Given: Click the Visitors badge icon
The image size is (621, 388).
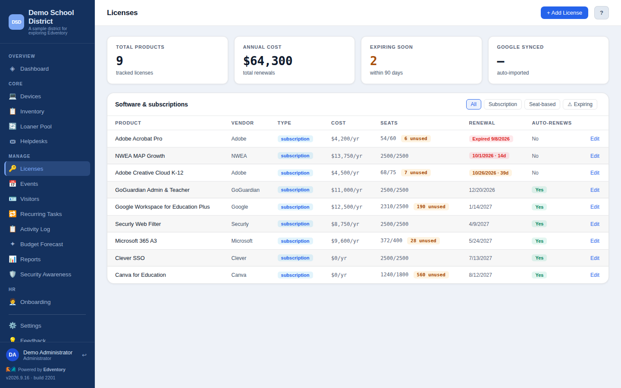Looking at the screenshot, I should 13,199.
